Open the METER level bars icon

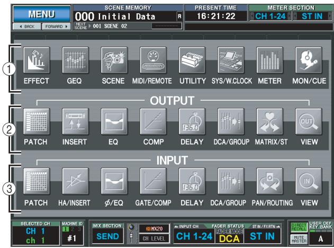[269, 60]
